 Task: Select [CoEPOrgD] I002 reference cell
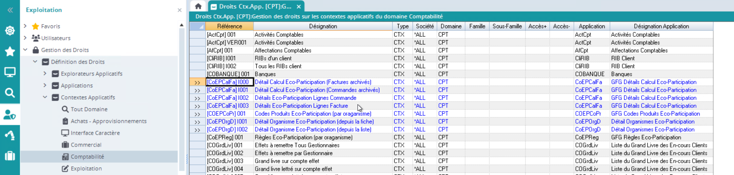click(230, 130)
